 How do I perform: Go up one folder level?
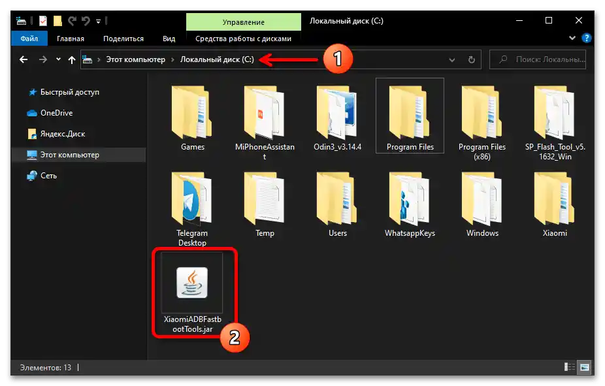pos(72,60)
